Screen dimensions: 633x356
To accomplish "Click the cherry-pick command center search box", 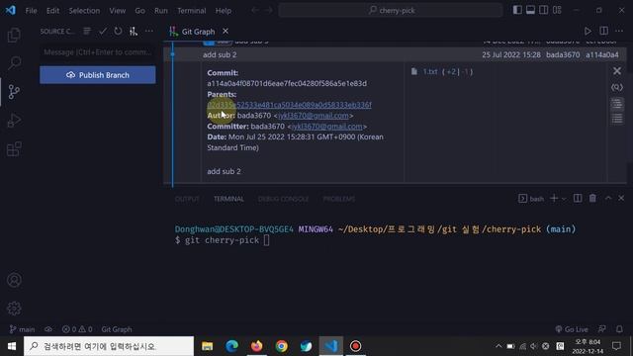I will tap(391, 11).
